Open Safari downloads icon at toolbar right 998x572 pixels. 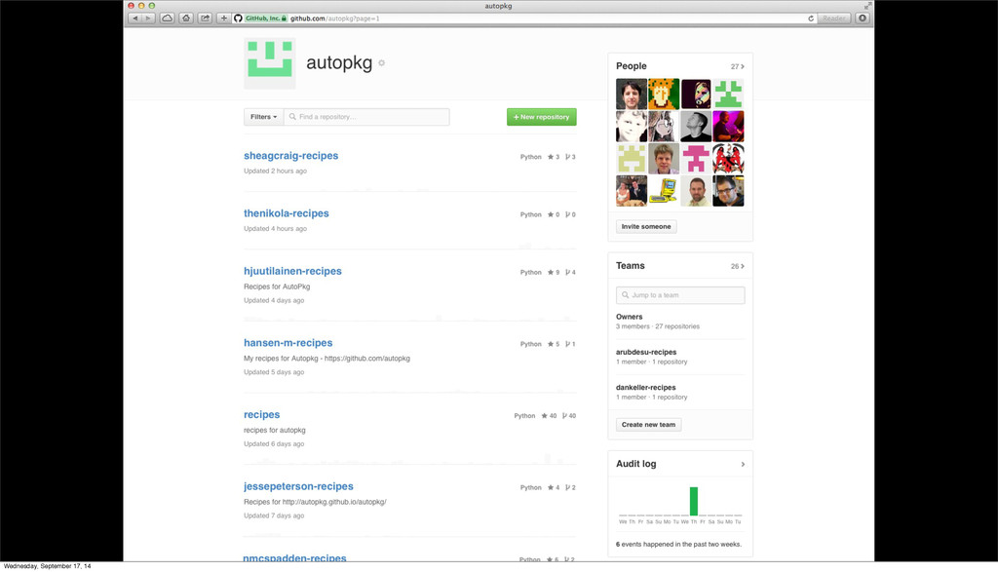(x=863, y=19)
